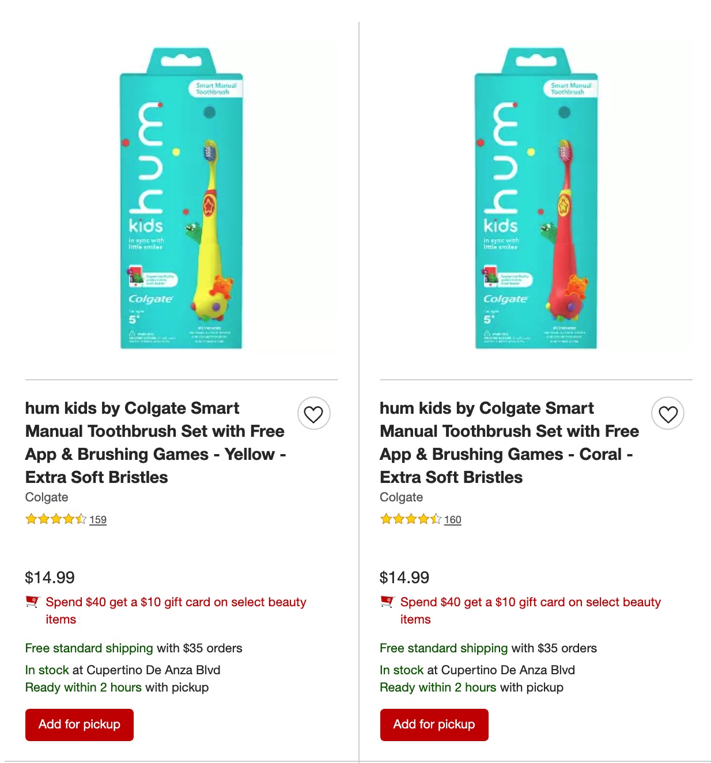
Task: Click the heart icon on the Yellow toothbrush
Action: point(315,413)
